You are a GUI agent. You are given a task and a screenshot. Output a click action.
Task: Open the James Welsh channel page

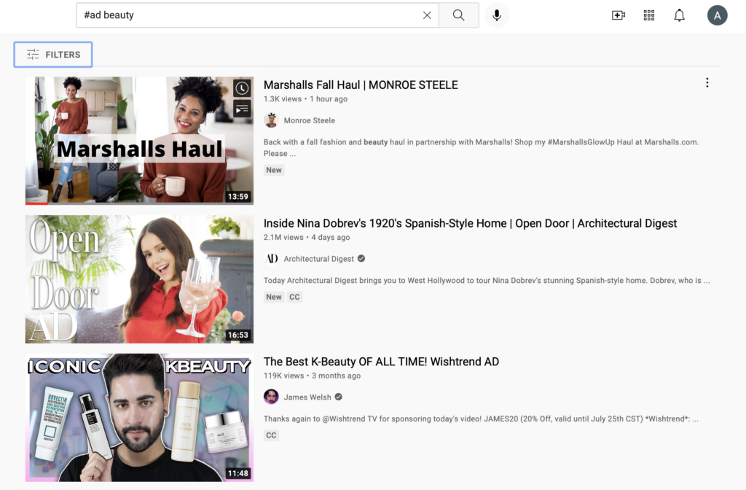point(307,397)
